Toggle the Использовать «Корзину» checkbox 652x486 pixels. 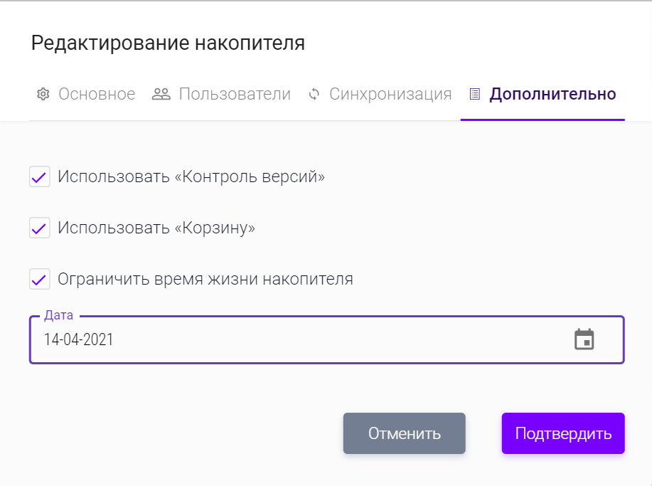(39, 228)
